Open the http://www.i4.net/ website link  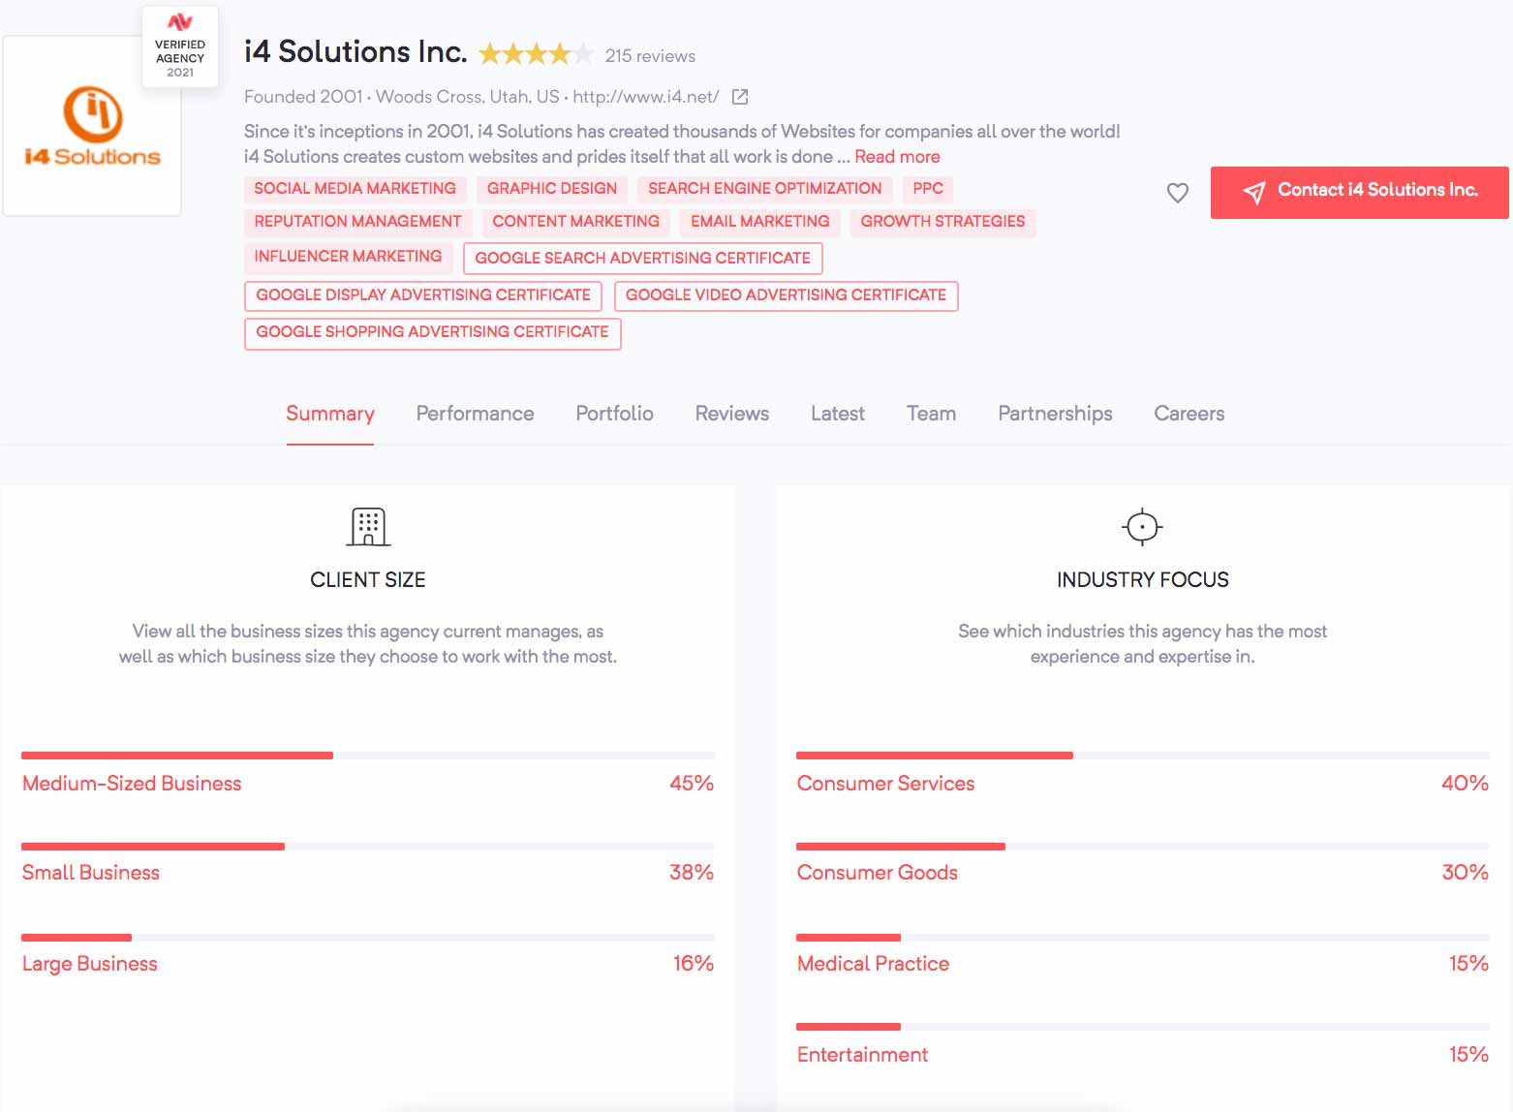pyautogui.click(x=646, y=97)
